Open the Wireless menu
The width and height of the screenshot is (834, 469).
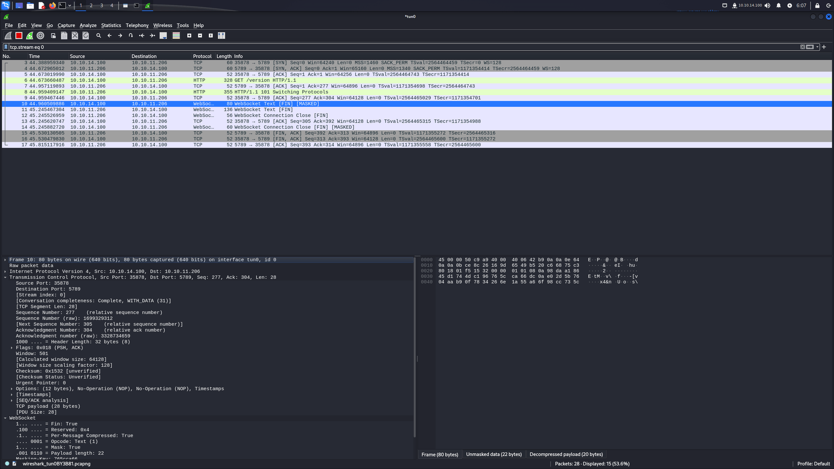click(163, 25)
